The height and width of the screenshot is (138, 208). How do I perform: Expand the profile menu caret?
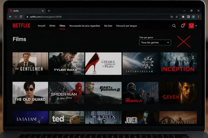[x=196, y=26]
